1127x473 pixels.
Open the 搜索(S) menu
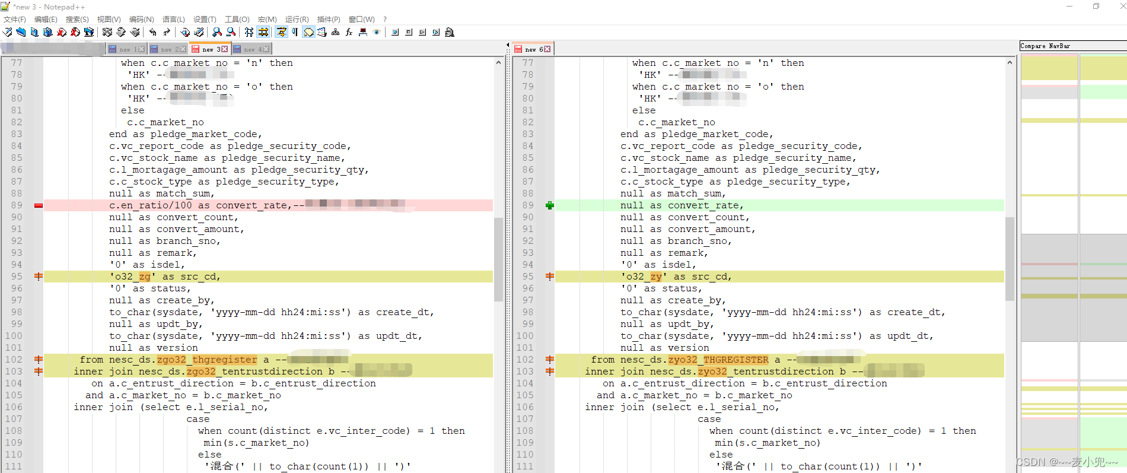[x=77, y=19]
